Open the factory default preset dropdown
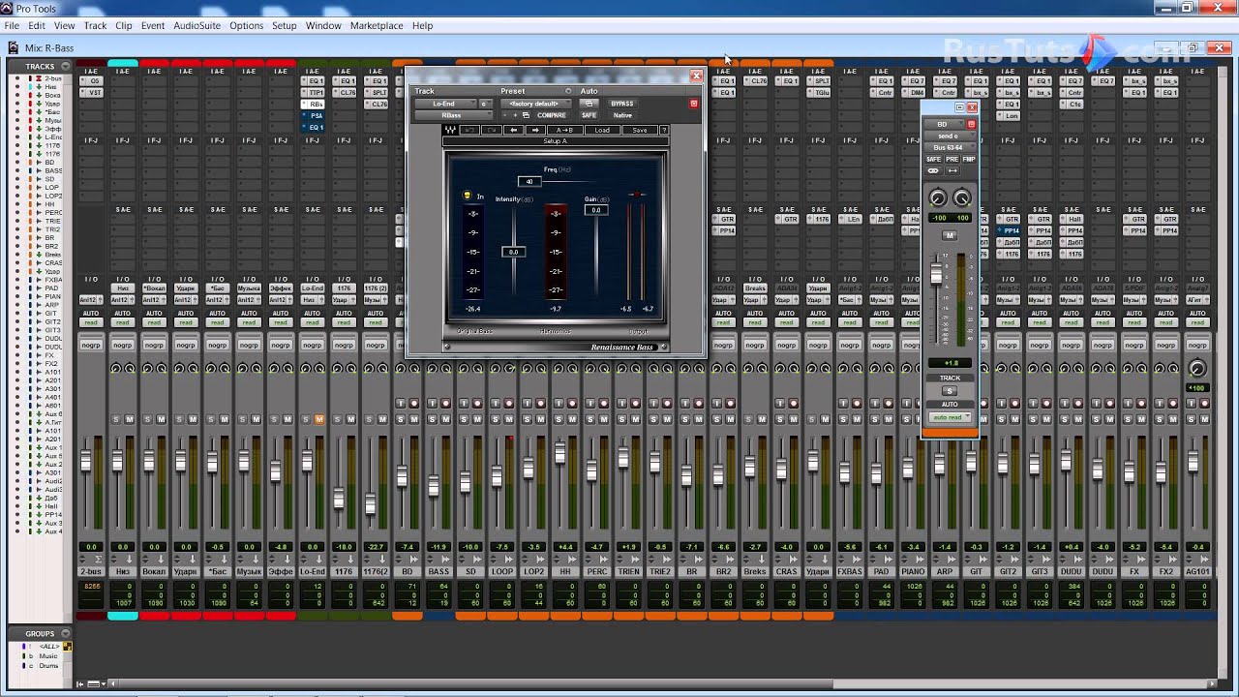The height and width of the screenshot is (697, 1239). click(536, 104)
